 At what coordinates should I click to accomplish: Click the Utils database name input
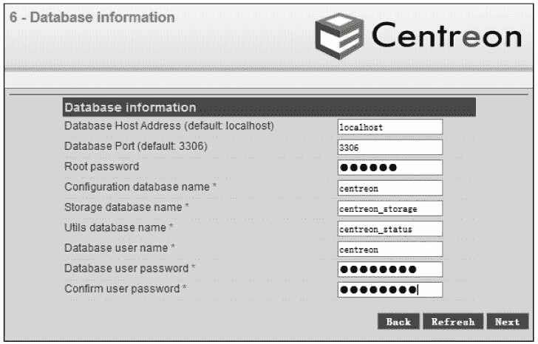pos(389,229)
